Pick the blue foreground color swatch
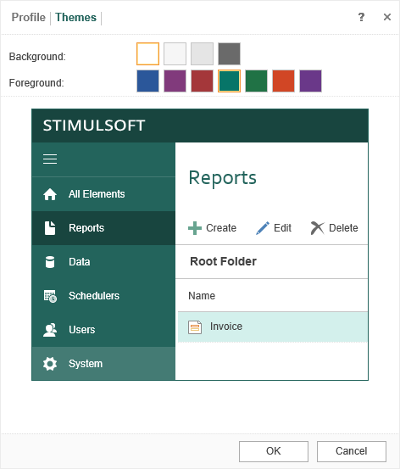This screenshot has width=400, height=469. click(147, 81)
